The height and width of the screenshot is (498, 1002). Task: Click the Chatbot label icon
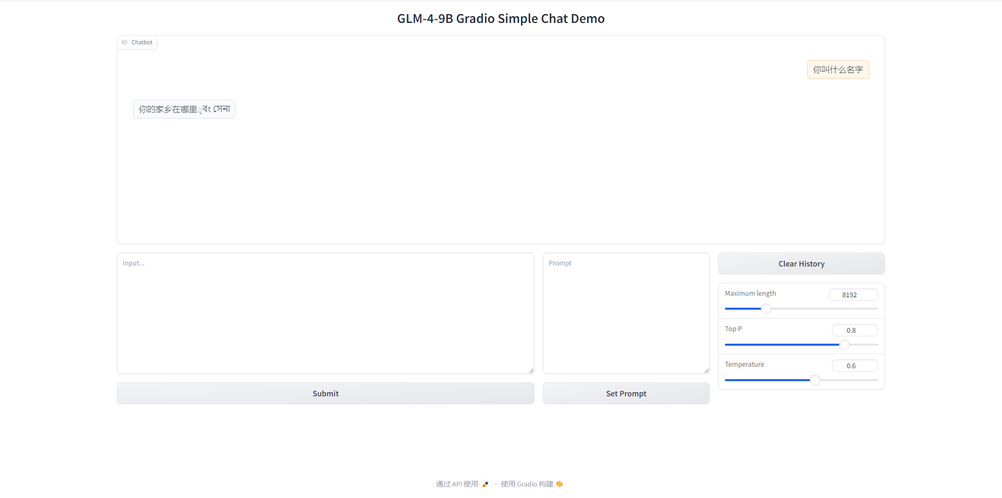[x=124, y=42]
